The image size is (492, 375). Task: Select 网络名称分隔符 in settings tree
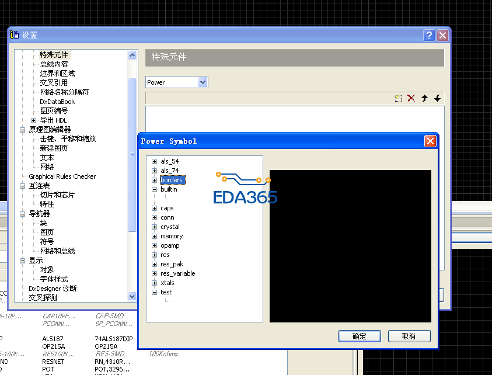64,92
